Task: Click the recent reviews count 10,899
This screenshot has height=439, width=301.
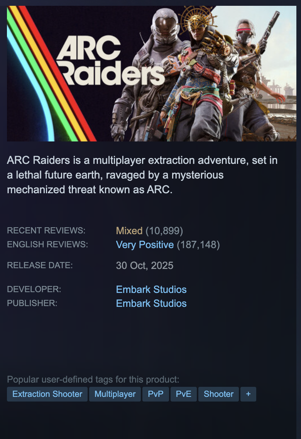Action: [164, 231]
